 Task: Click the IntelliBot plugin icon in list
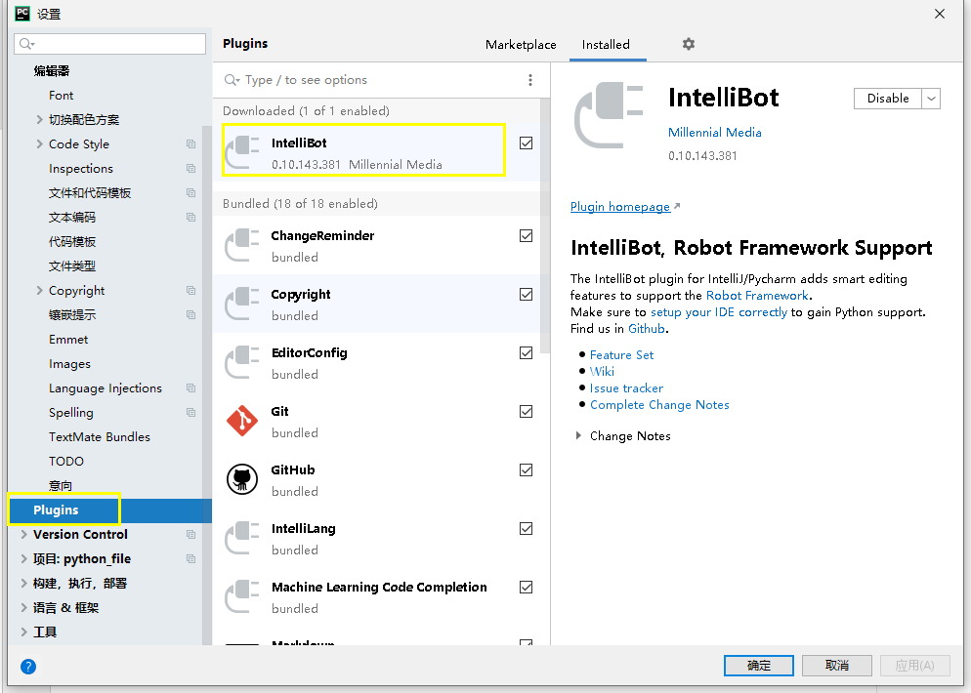pyautogui.click(x=242, y=152)
